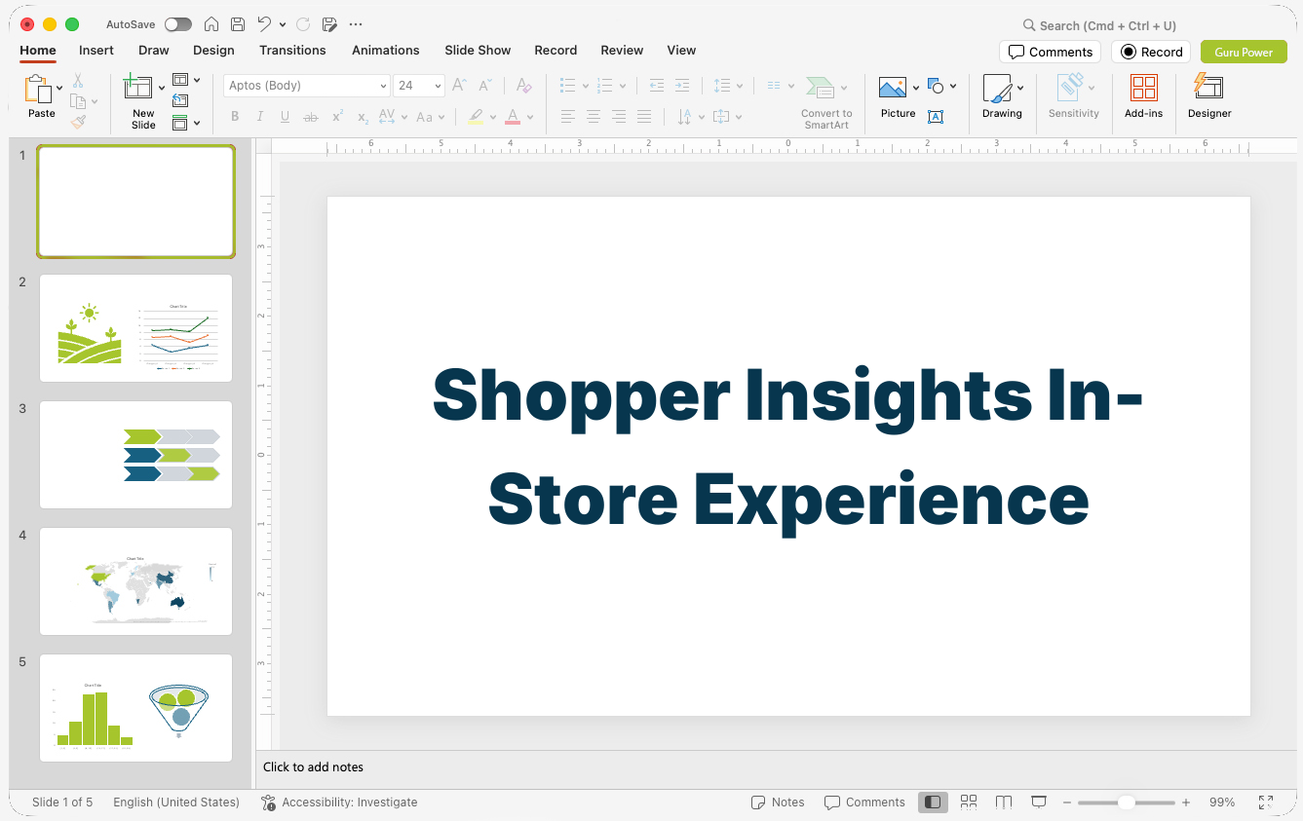This screenshot has height=821, width=1303.
Task: Expand the Paste options arrow
Action: pos(59,89)
